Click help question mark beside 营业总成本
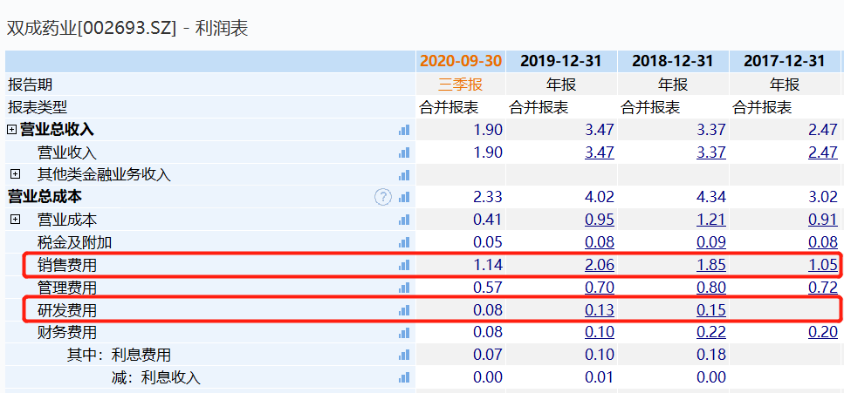This screenshot has height=393, width=844. pos(383,197)
